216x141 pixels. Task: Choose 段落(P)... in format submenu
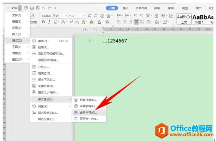point(51,47)
